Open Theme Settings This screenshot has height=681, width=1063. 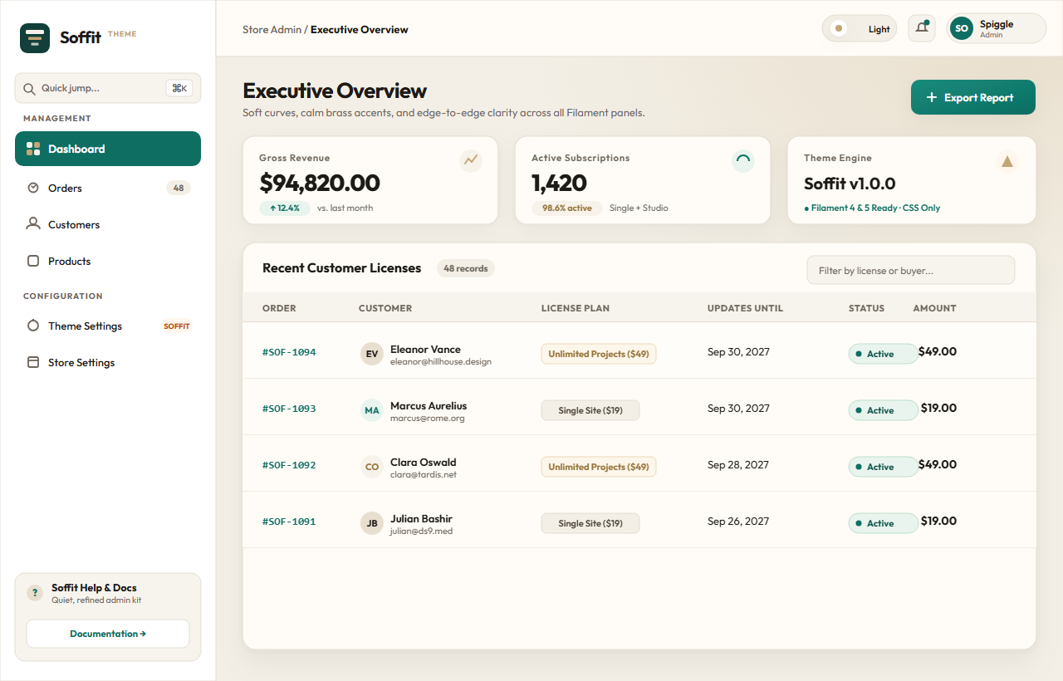click(x=108, y=326)
